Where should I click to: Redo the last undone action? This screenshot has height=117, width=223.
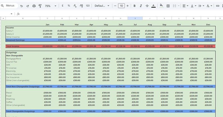pos(28,6)
